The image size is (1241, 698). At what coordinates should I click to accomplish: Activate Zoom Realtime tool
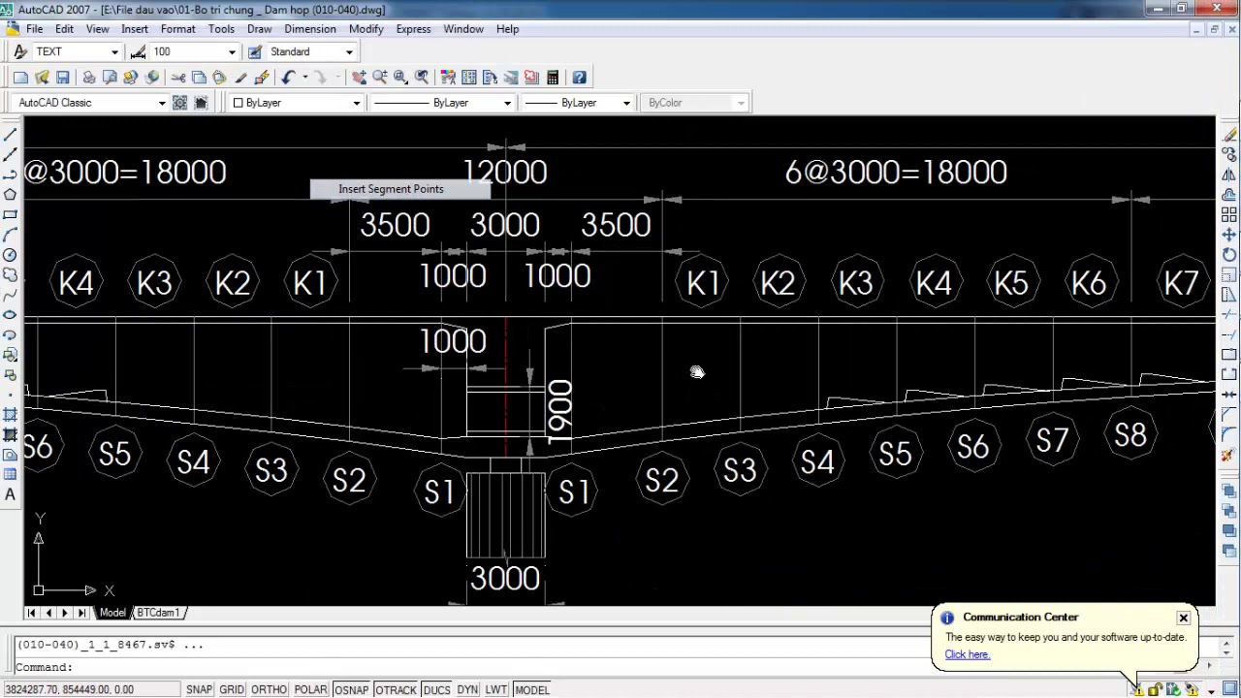(380, 78)
